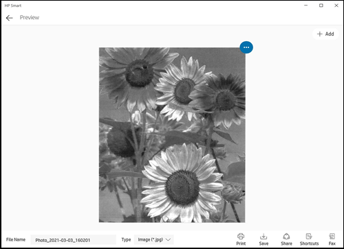Open the blue three-dot options menu
This screenshot has width=344, height=249.
point(246,47)
